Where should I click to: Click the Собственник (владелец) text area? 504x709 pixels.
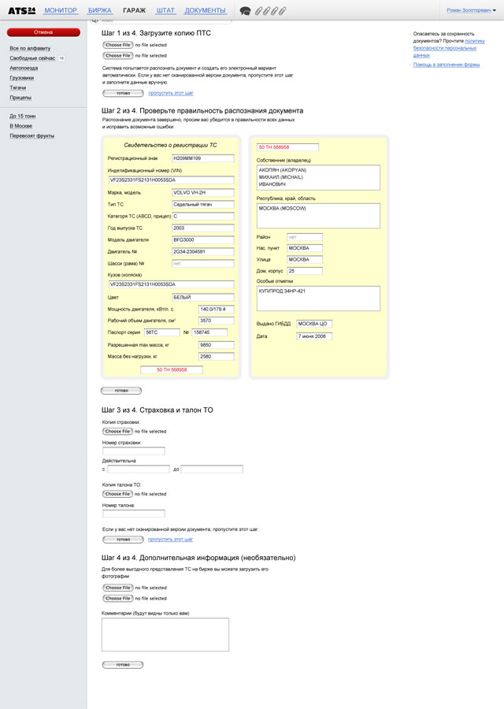click(318, 177)
